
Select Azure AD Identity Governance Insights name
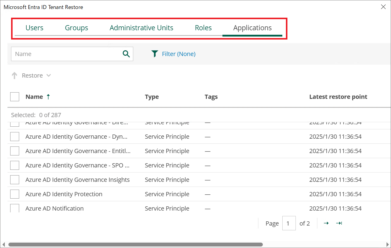[78, 180]
